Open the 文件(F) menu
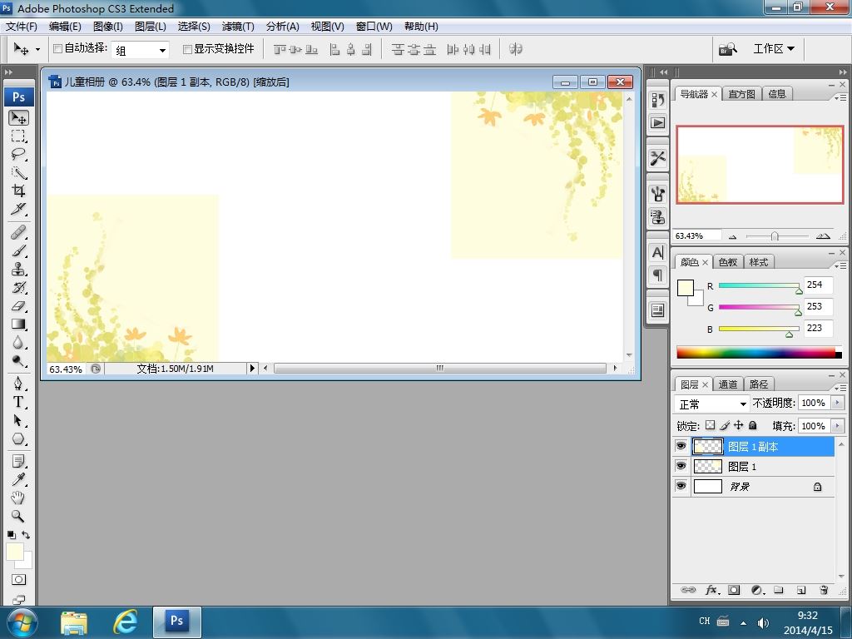 click(21, 27)
